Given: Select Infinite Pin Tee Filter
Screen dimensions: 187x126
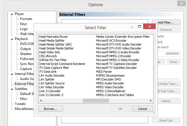Looking at the screenshot, I should (53, 60).
